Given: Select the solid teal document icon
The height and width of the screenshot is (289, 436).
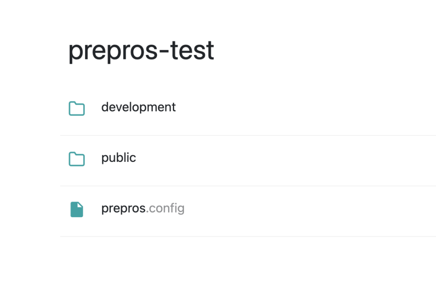Looking at the screenshot, I should (x=77, y=210).
